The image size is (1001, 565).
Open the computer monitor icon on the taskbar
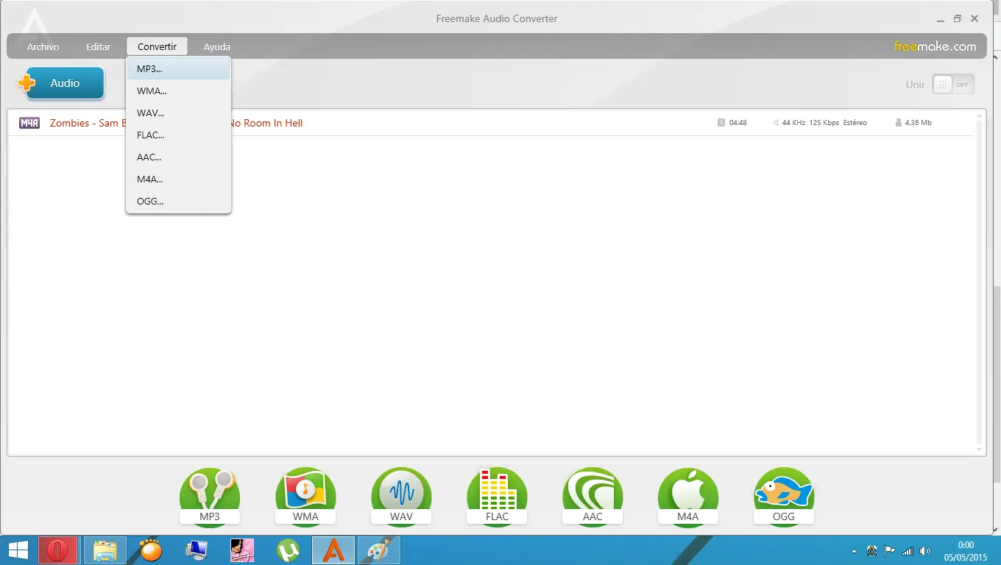pos(197,550)
